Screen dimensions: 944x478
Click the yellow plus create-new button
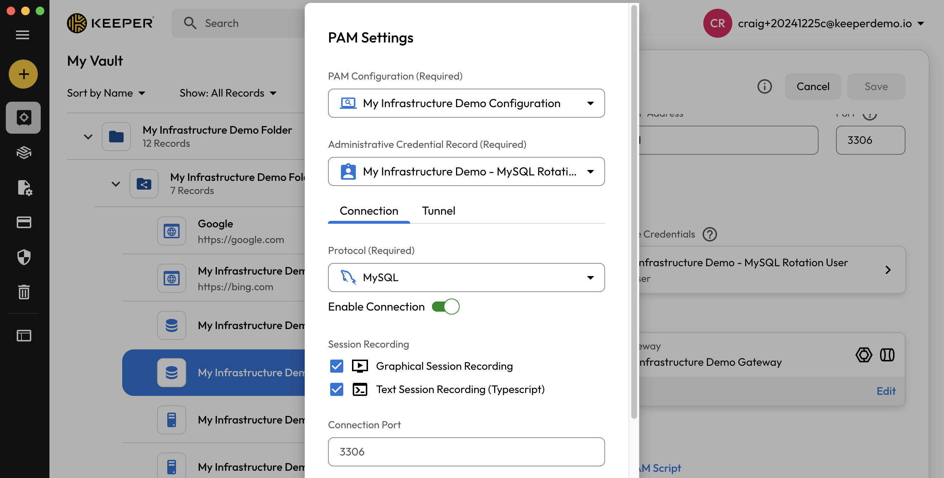click(23, 74)
